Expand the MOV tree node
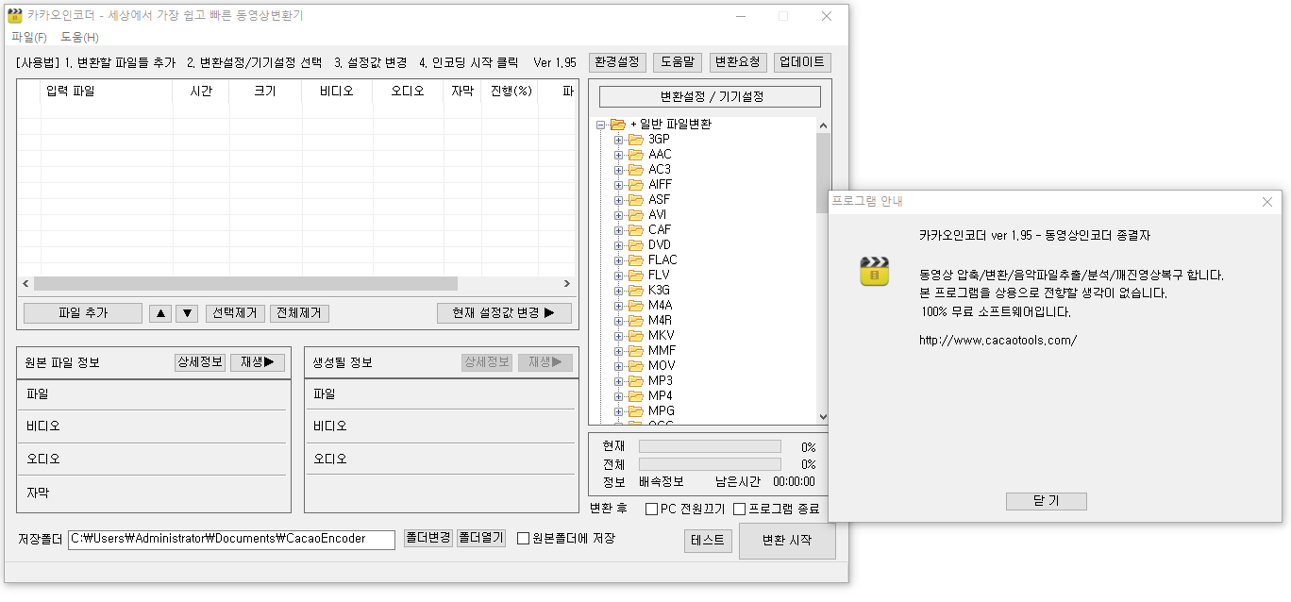Viewport: 1291px width, 602px height. coord(619,366)
